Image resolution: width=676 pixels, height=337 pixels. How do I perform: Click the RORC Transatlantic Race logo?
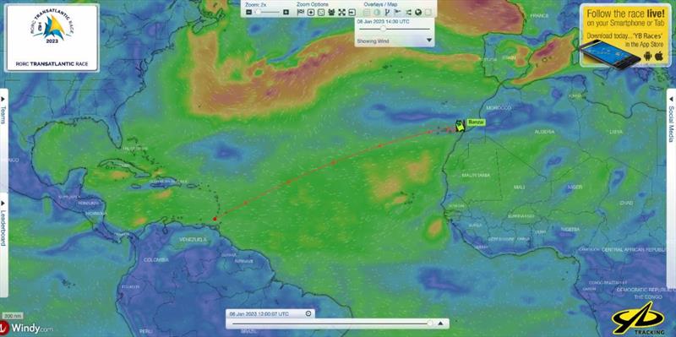tap(52, 37)
